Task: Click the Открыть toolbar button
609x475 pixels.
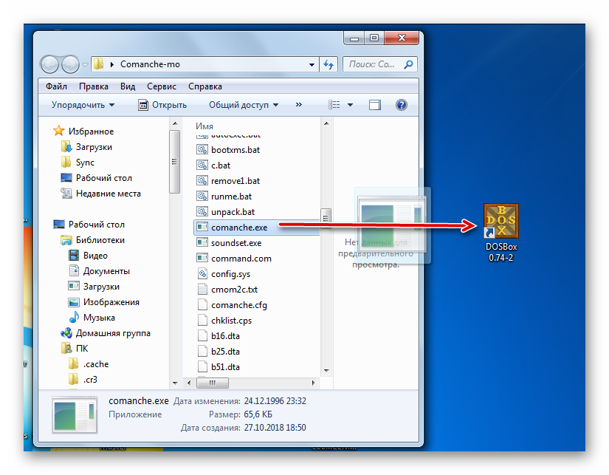Action: (162, 105)
